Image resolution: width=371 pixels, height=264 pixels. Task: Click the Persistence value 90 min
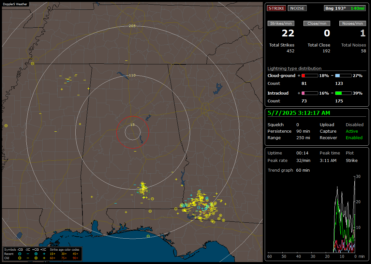tap(303, 131)
